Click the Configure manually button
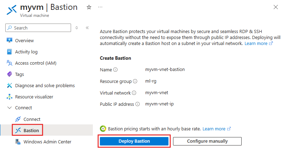Image resolution: width=287 pixels, height=149 pixels. point(207,141)
